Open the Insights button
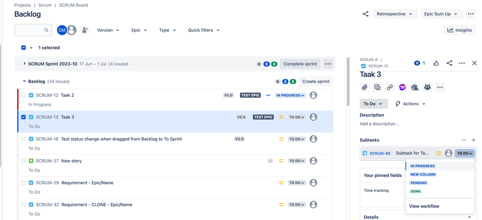This screenshot has height=220, width=482. coord(459,30)
